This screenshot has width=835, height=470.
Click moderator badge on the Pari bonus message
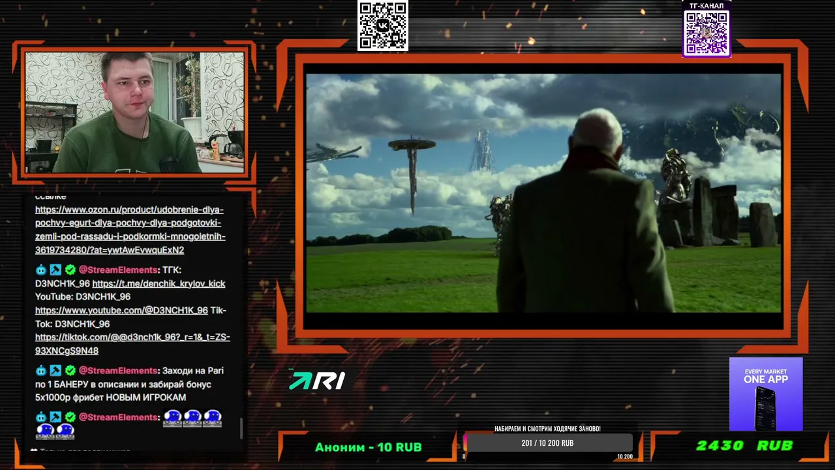click(55, 370)
